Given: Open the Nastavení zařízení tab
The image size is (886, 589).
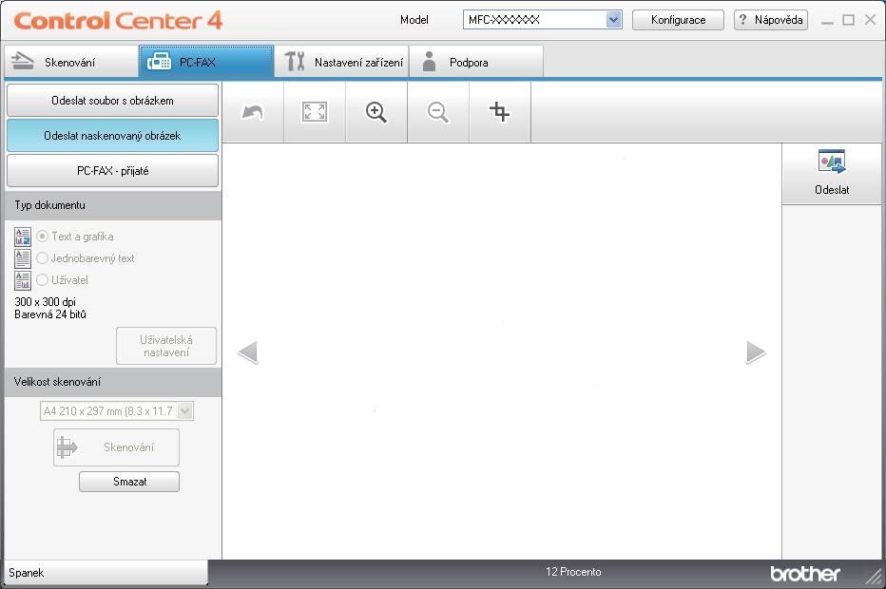Looking at the screenshot, I should (x=341, y=62).
